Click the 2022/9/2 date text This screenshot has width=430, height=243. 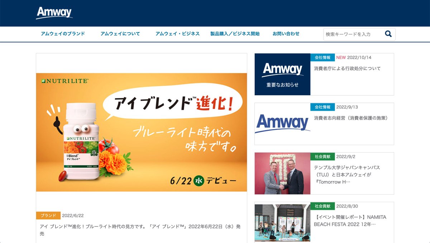click(346, 156)
